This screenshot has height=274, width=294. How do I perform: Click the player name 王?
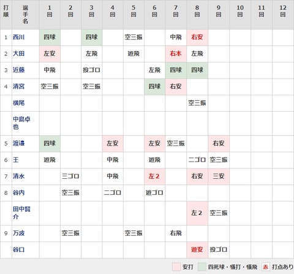(16, 160)
